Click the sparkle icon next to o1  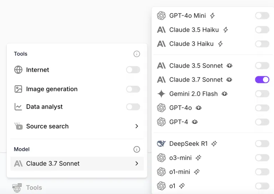pos(182,186)
